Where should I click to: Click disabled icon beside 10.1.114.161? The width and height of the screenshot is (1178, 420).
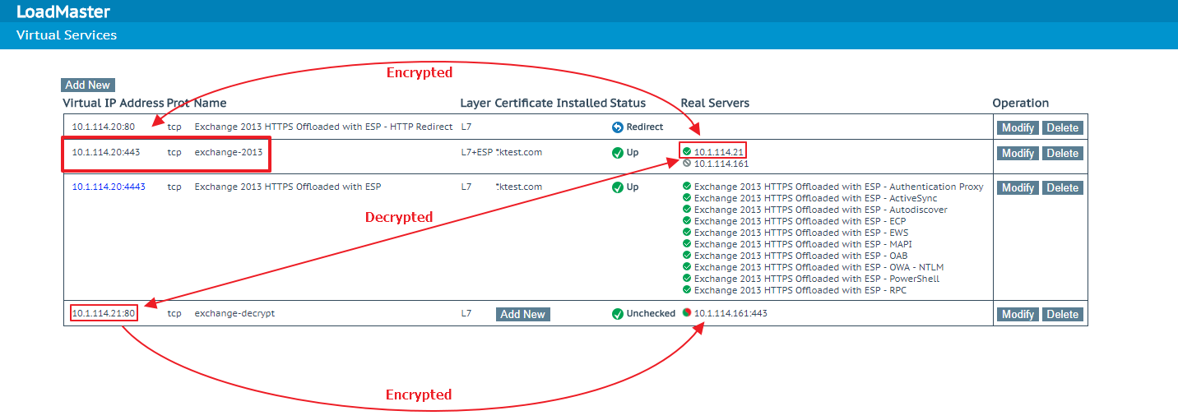(687, 163)
